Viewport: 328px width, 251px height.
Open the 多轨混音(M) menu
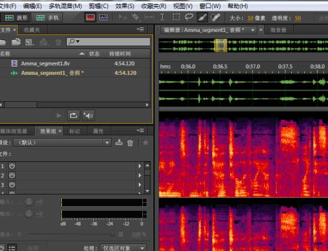(65, 6)
